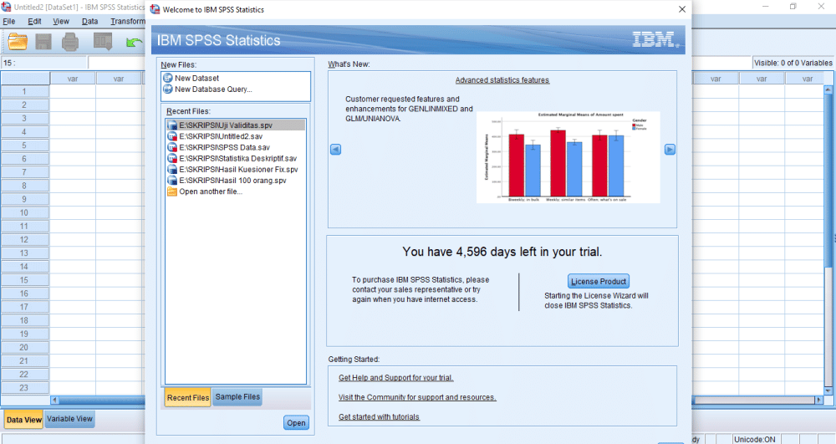Switch to Variable View tab
Viewport: 836px width, 444px height.
click(69, 419)
